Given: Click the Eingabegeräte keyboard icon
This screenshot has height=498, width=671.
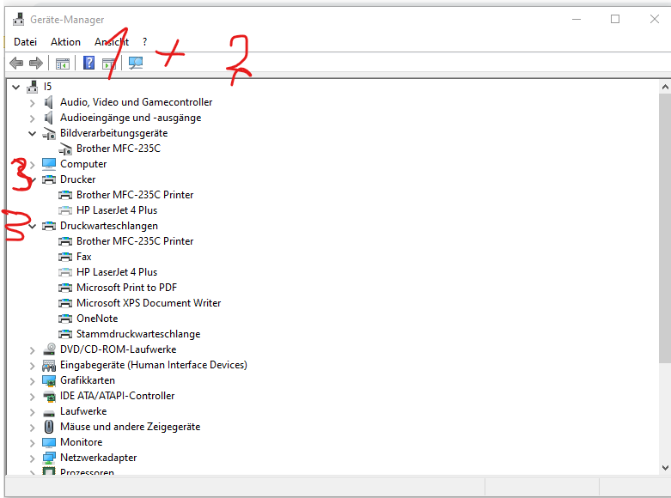Looking at the screenshot, I should pyautogui.click(x=49, y=365).
